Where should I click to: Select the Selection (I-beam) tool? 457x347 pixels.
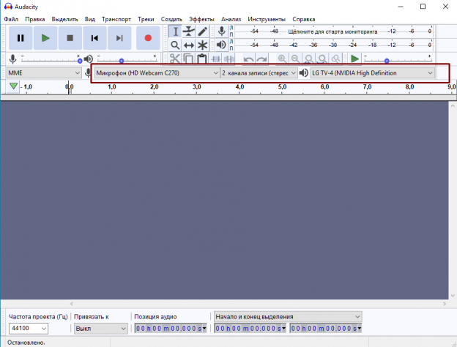tap(175, 31)
